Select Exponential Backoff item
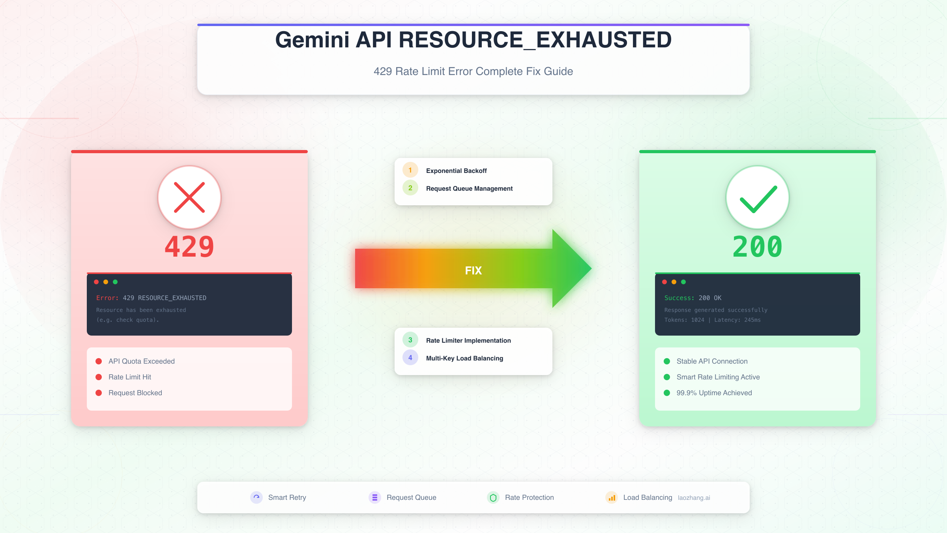 point(456,171)
